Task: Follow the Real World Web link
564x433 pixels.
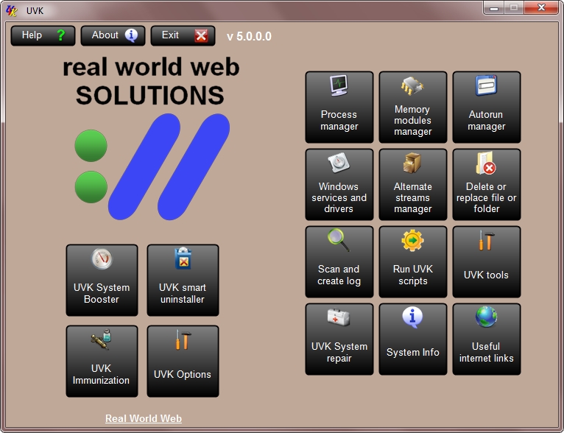Action: tap(144, 418)
